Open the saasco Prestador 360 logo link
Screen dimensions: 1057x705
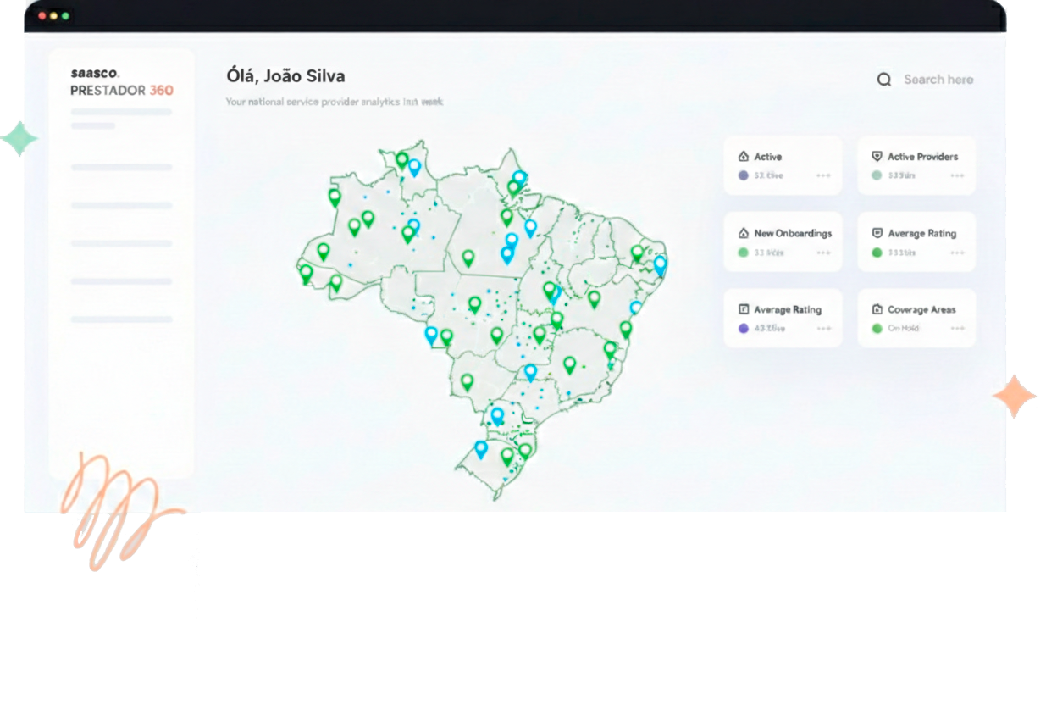pyautogui.click(x=122, y=82)
